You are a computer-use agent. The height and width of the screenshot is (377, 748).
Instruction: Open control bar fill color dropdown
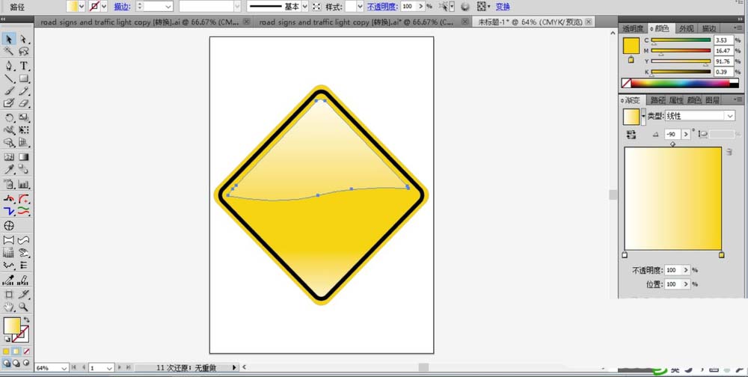tap(82, 6)
